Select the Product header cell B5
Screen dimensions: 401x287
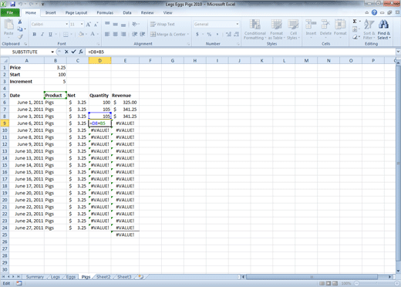[x=56, y=95]
